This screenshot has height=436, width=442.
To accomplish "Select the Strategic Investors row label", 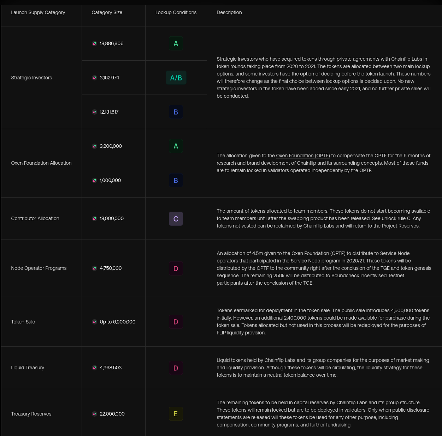I will [31, 78].
